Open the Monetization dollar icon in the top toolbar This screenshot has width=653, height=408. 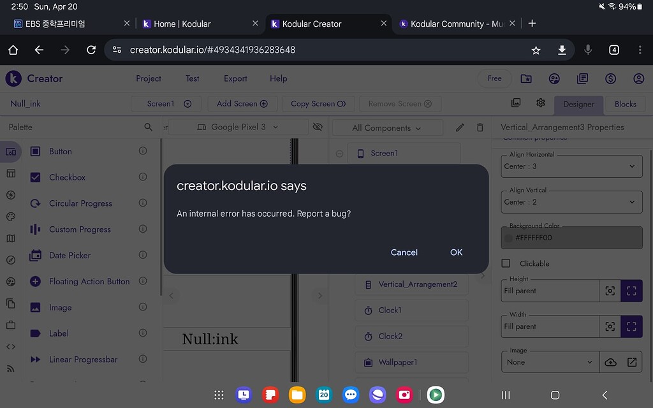[610, 78]
